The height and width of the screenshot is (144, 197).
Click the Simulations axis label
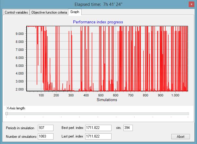coord(107,100)
